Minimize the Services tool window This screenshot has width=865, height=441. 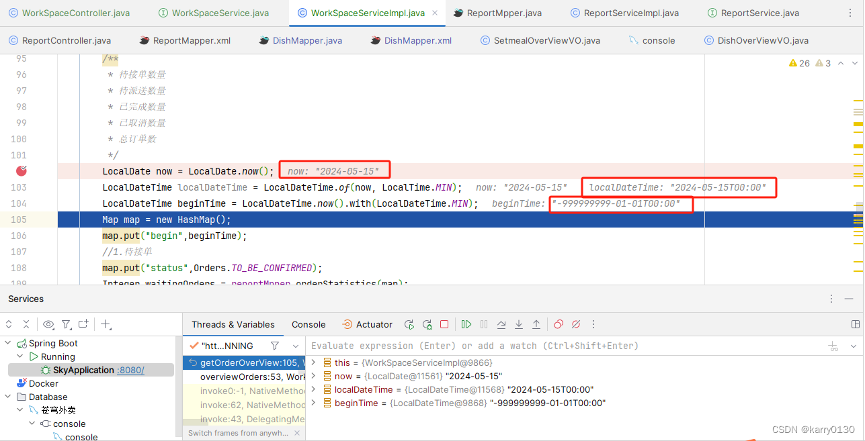[850, 299]
